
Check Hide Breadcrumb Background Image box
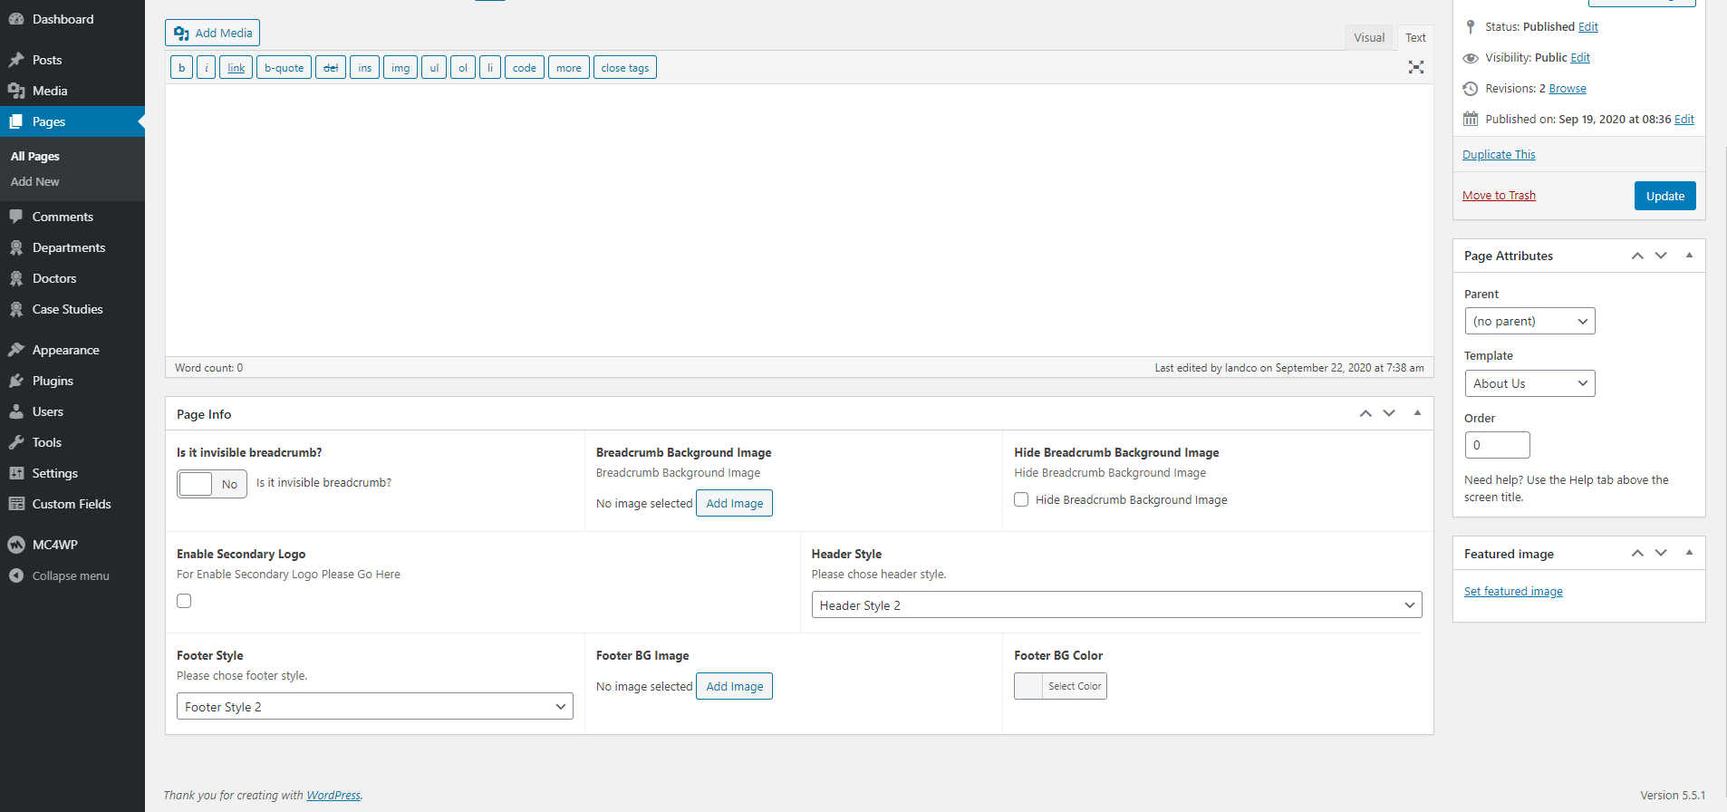pyautogui.click(x=1021, y=499)
